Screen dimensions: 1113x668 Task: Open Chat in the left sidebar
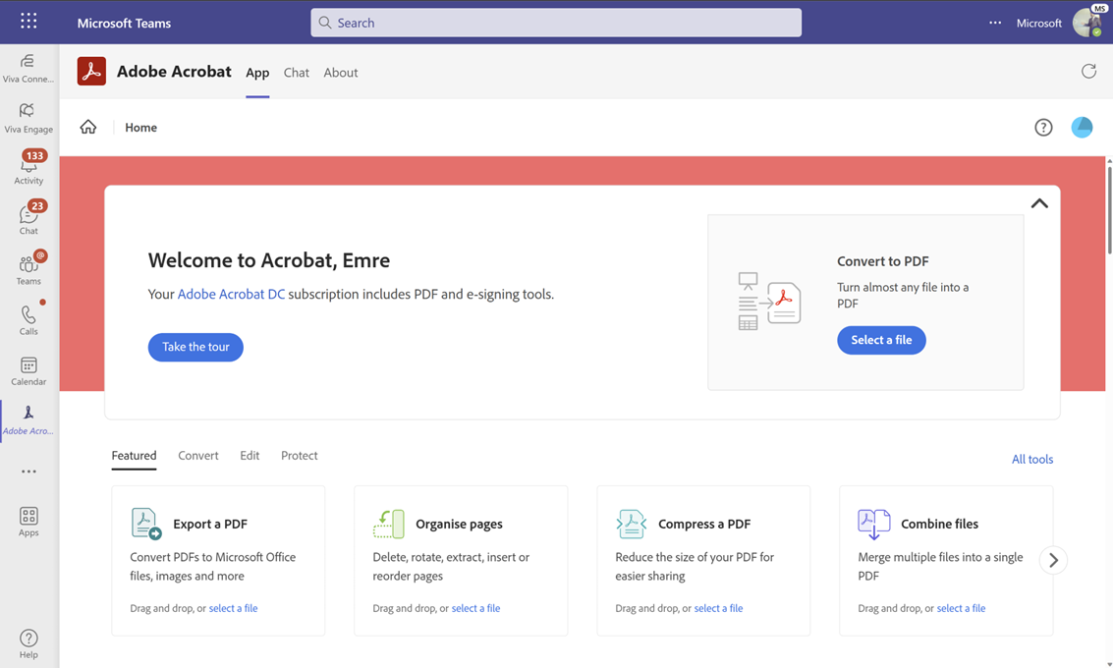coord(28,218)
